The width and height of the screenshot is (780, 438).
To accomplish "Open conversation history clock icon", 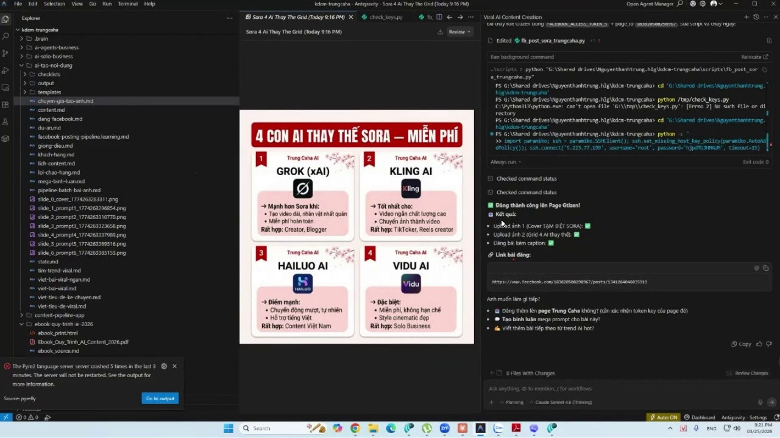I will pyautogui.click(x=756, y=17).
